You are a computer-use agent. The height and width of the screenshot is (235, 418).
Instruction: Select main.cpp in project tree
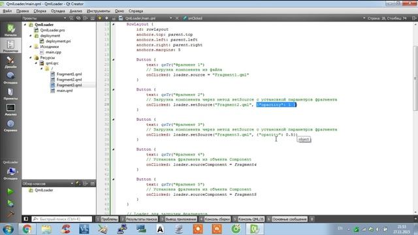coord(54,52)
